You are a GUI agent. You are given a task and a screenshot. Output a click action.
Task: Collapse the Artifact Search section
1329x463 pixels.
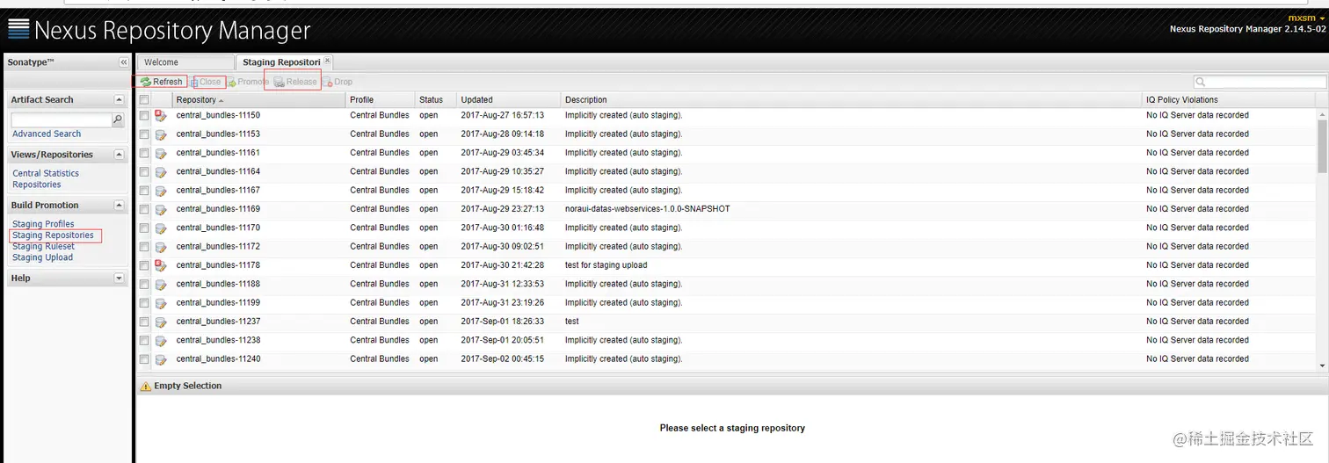[120, 100]
